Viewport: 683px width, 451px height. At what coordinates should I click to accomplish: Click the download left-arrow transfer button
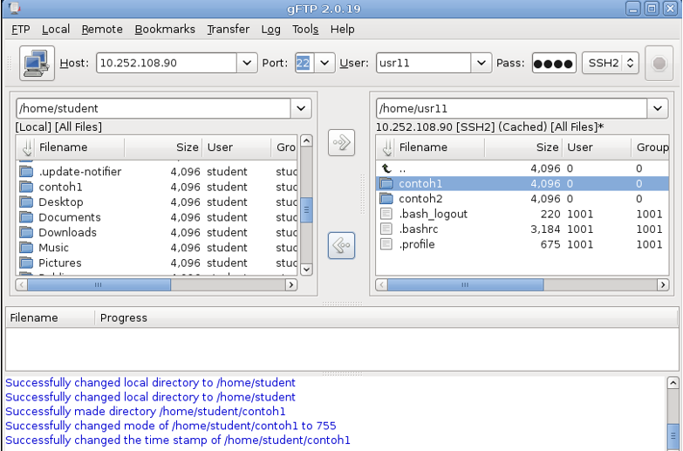coord(342,246)
